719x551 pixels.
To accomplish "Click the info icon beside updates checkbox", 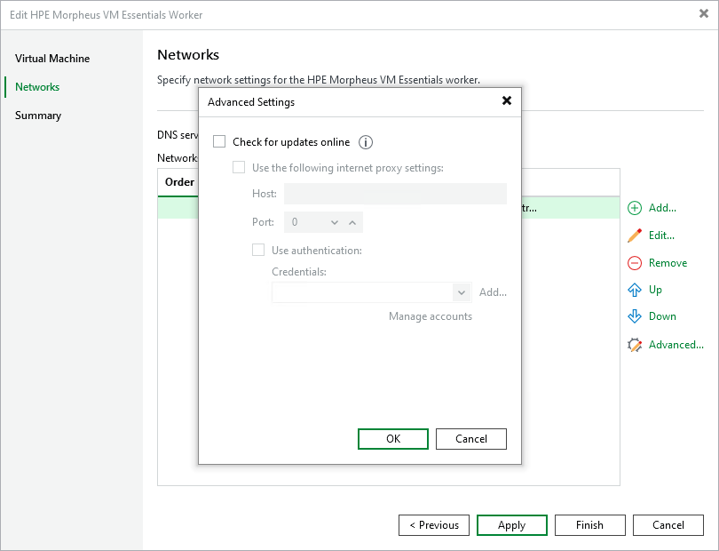I will click(x=365, y=142).
